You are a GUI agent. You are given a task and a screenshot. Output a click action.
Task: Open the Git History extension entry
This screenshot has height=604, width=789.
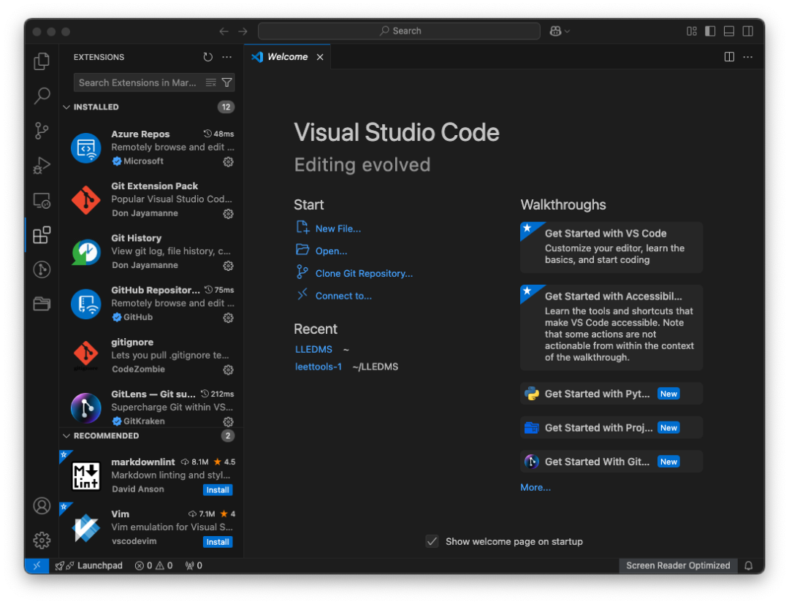pos(151,251)
